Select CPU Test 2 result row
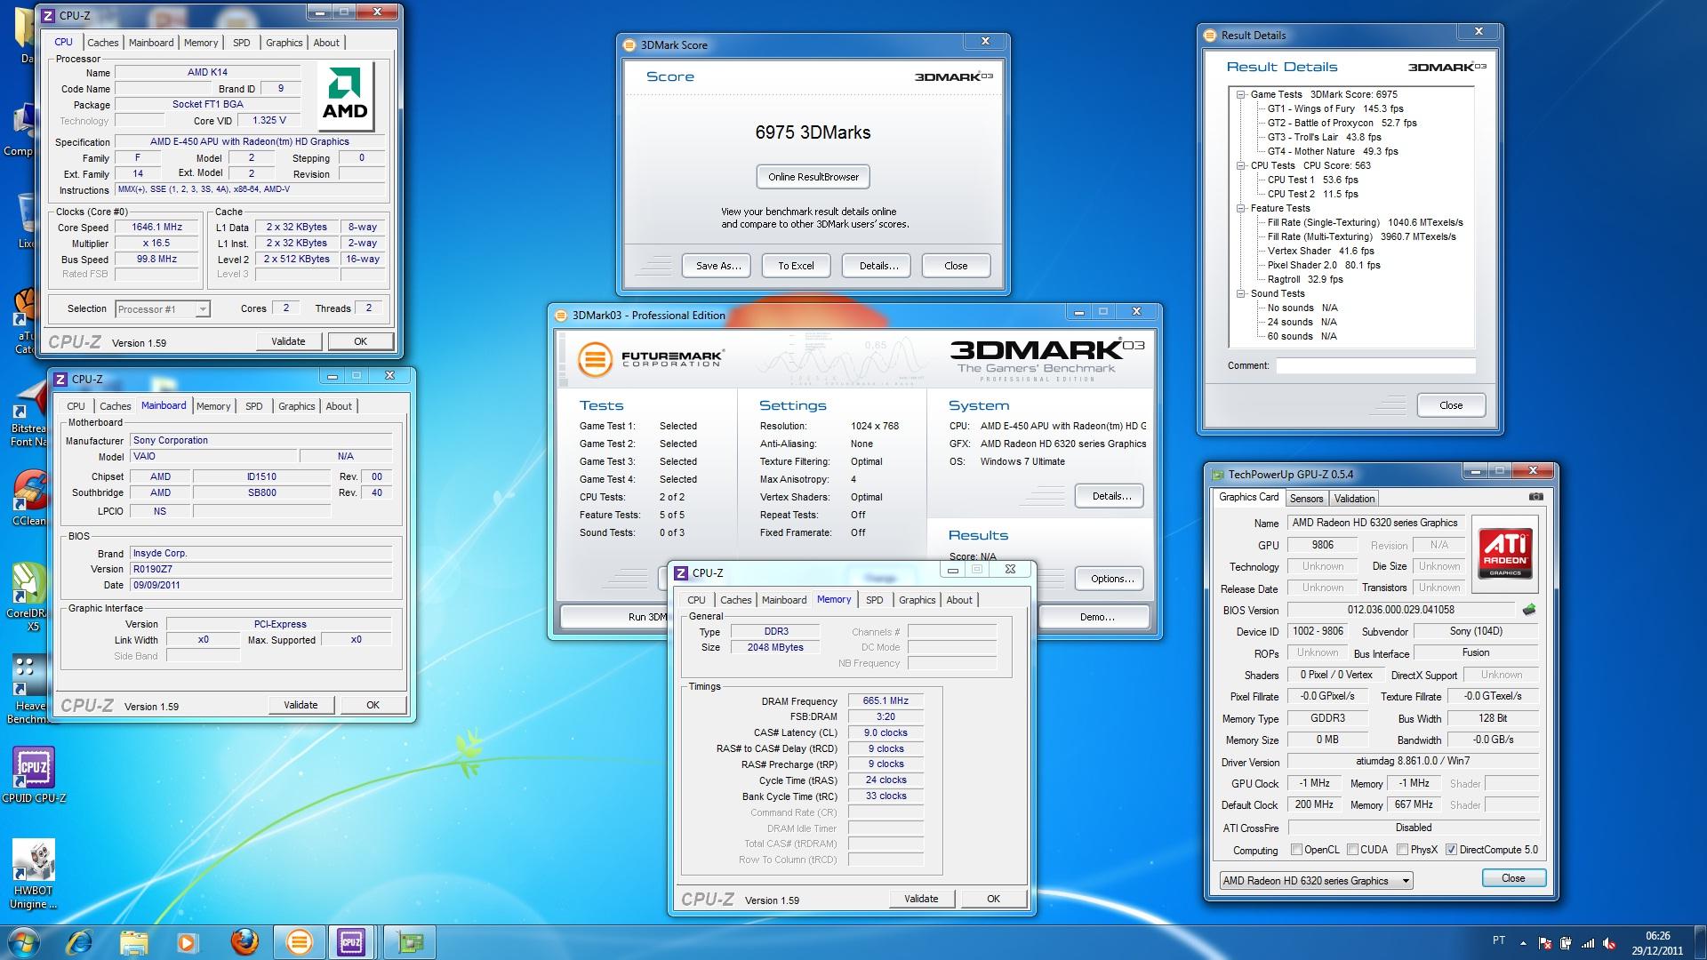The image size is (1707, 960). (x=1312, y=194)
